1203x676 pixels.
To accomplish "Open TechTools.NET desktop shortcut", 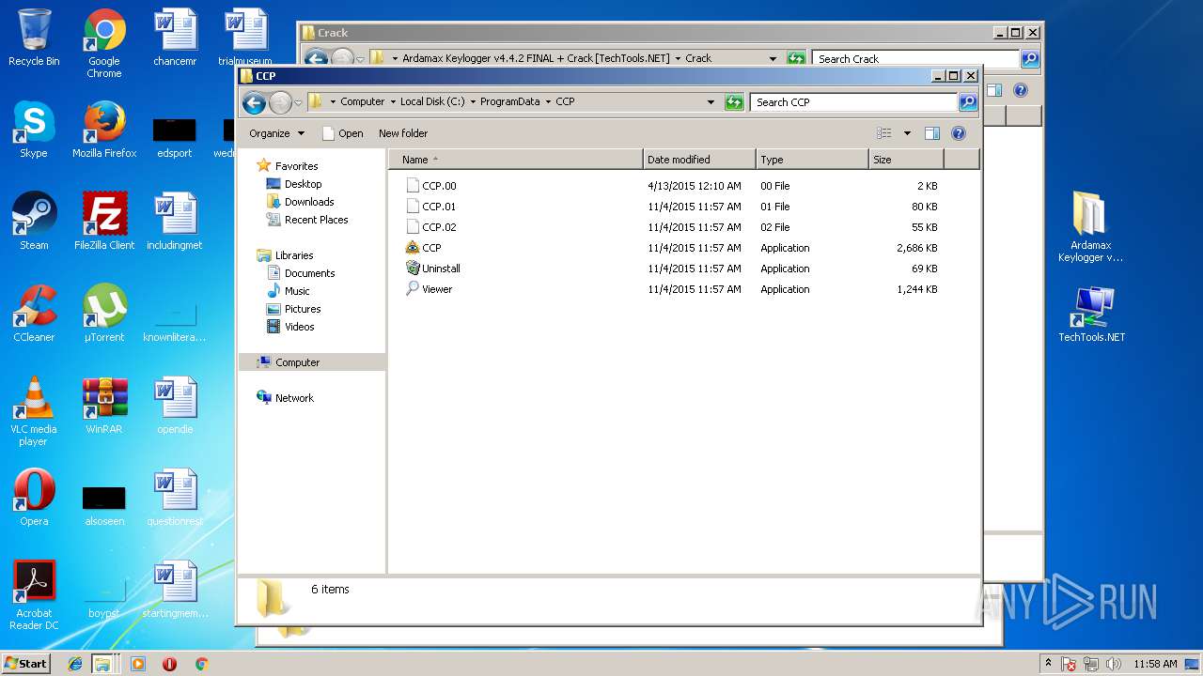I will (1091, 314).
